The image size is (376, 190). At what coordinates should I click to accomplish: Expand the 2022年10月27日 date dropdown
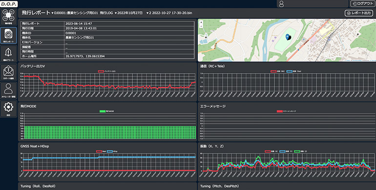128,13
